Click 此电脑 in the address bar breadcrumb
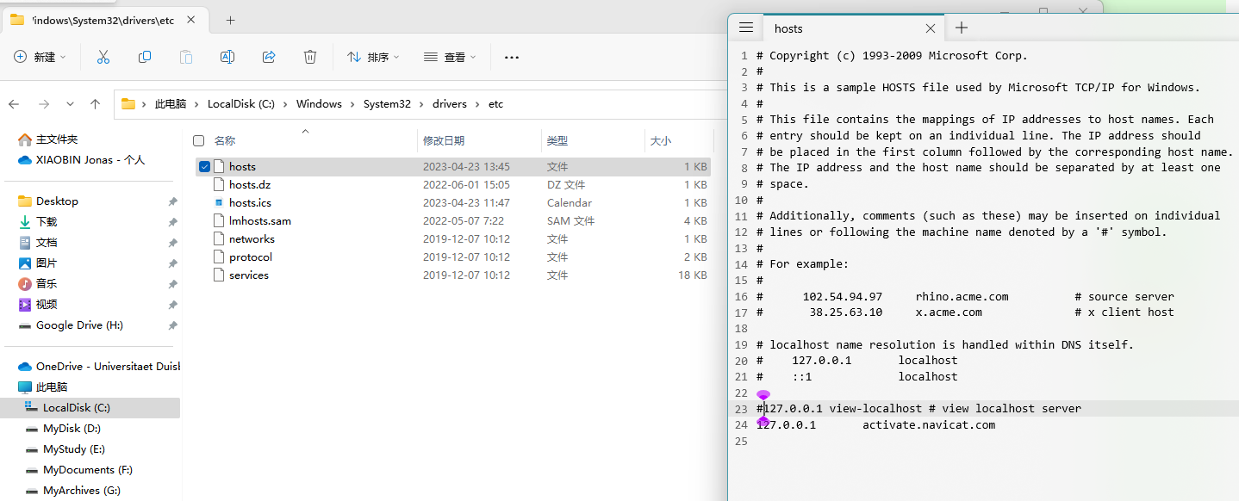 click(171, 104)
